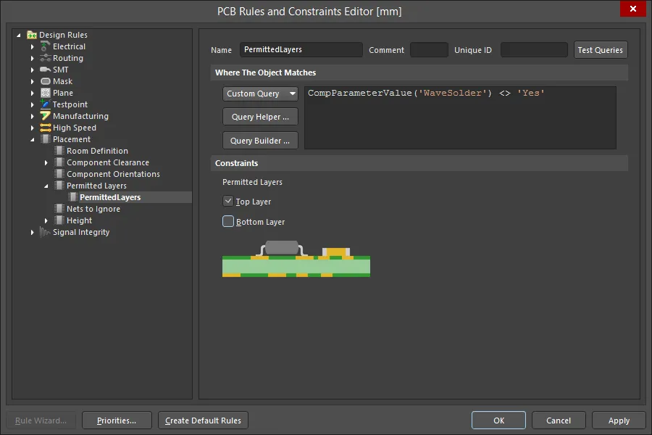The image size is (652, 435).
Task: Click the Query Helper button
Action: 260,117
